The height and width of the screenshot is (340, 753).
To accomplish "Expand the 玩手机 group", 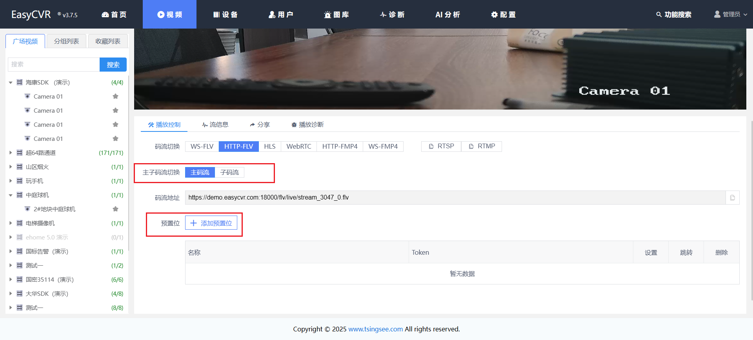I will (x=11, y=181).
